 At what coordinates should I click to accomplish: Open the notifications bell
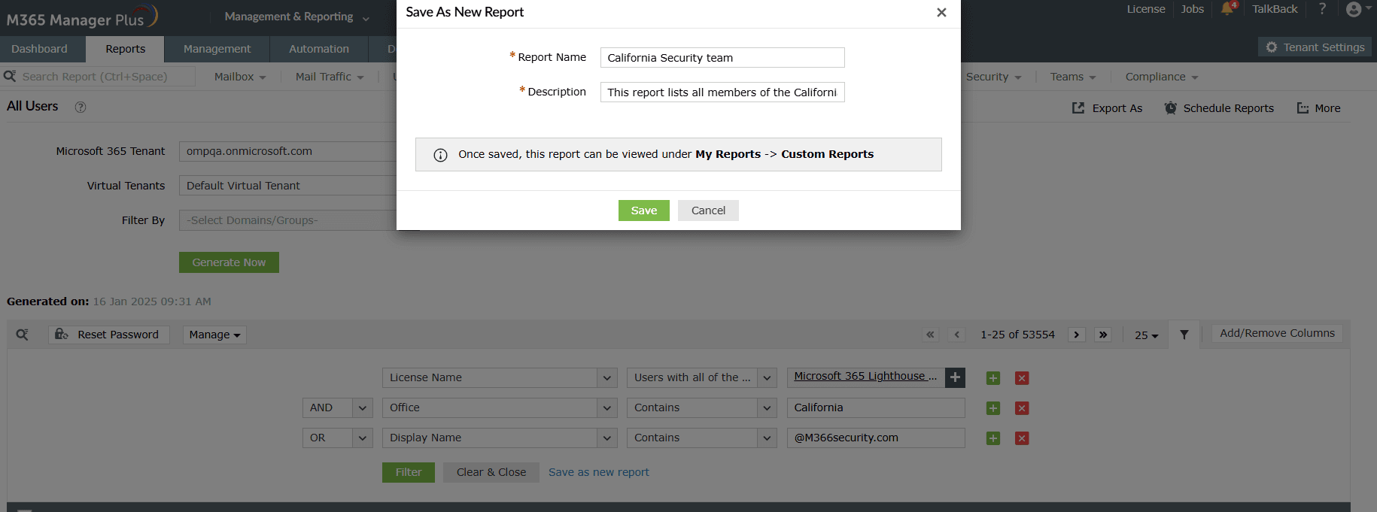click(1227, 9)
